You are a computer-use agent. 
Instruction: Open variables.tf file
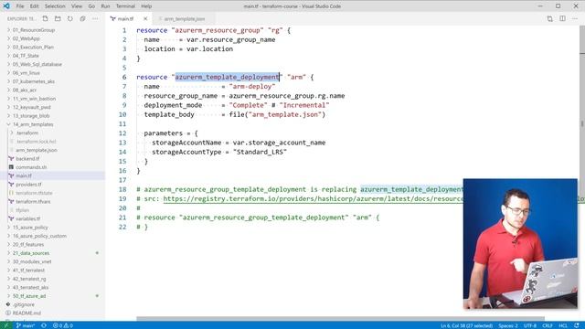[x=27, y=218]
